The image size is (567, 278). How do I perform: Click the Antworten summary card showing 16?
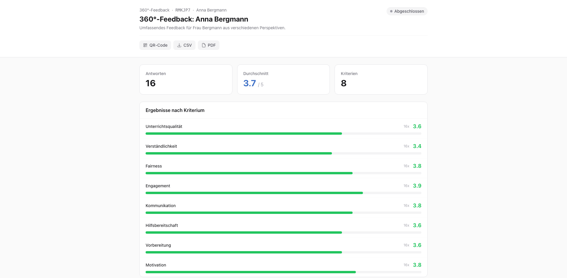(186, 79)
